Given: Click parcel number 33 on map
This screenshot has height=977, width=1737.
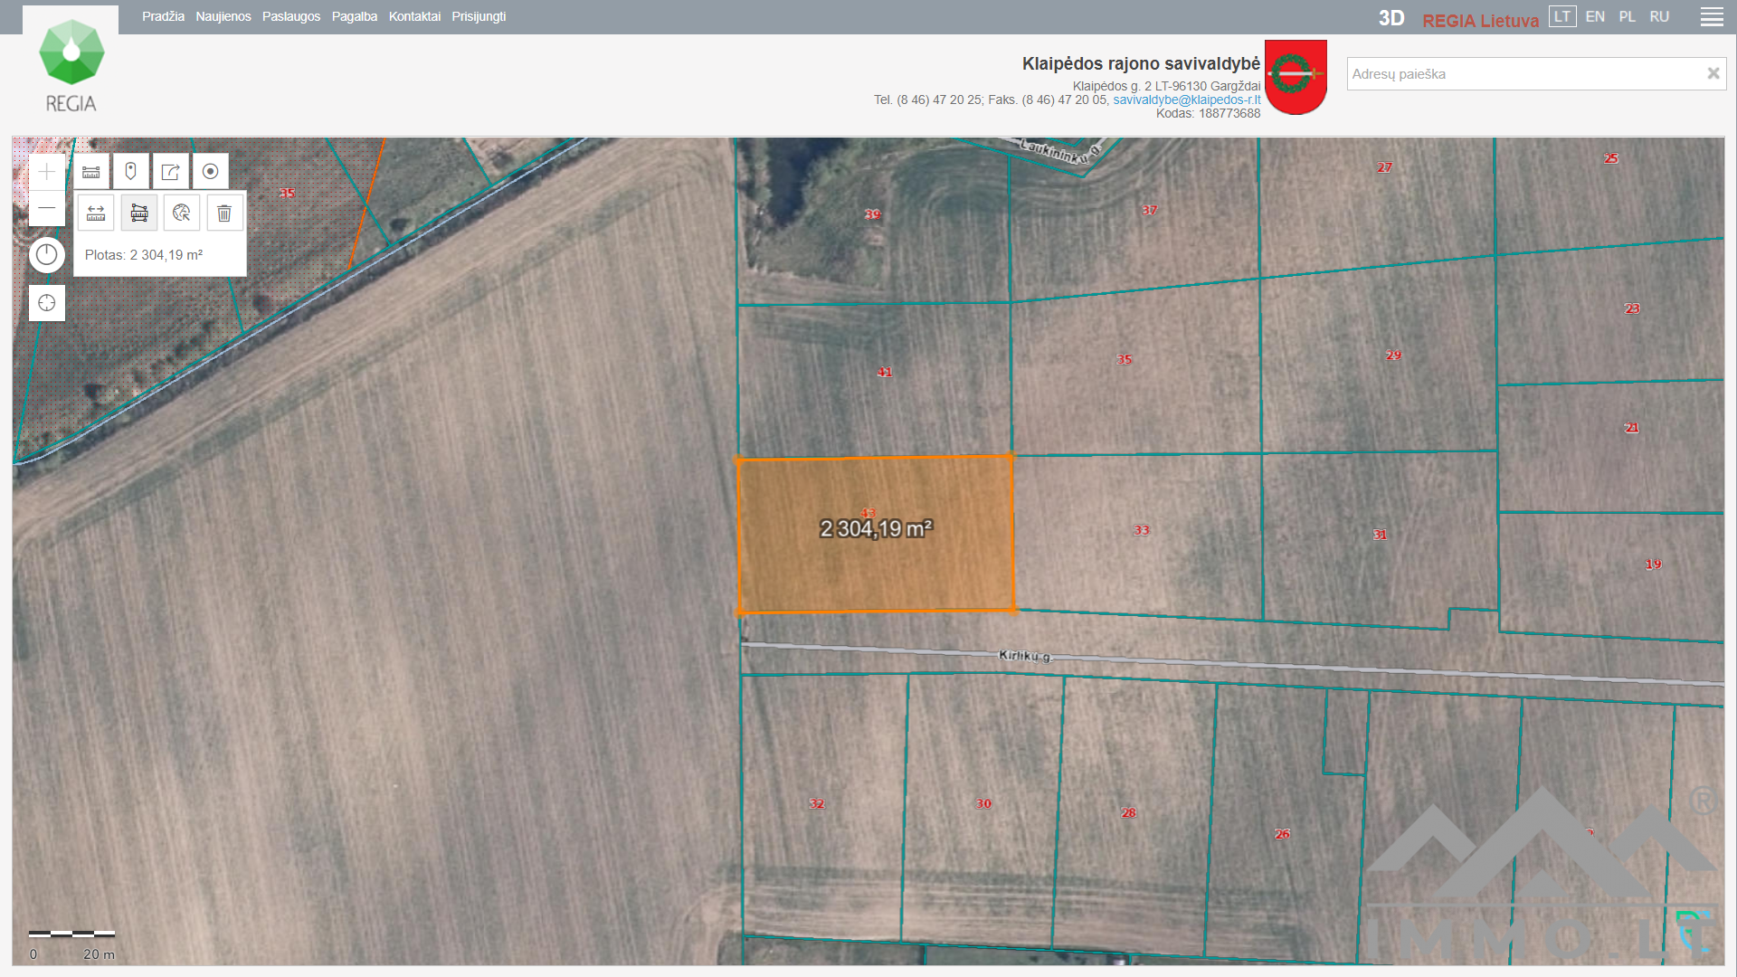Looking at the screenshot, I should tap(1142, 530).
